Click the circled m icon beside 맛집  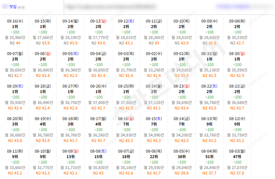(19, 8)
